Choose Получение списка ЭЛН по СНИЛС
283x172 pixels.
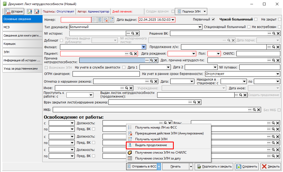tap(161, 153)
